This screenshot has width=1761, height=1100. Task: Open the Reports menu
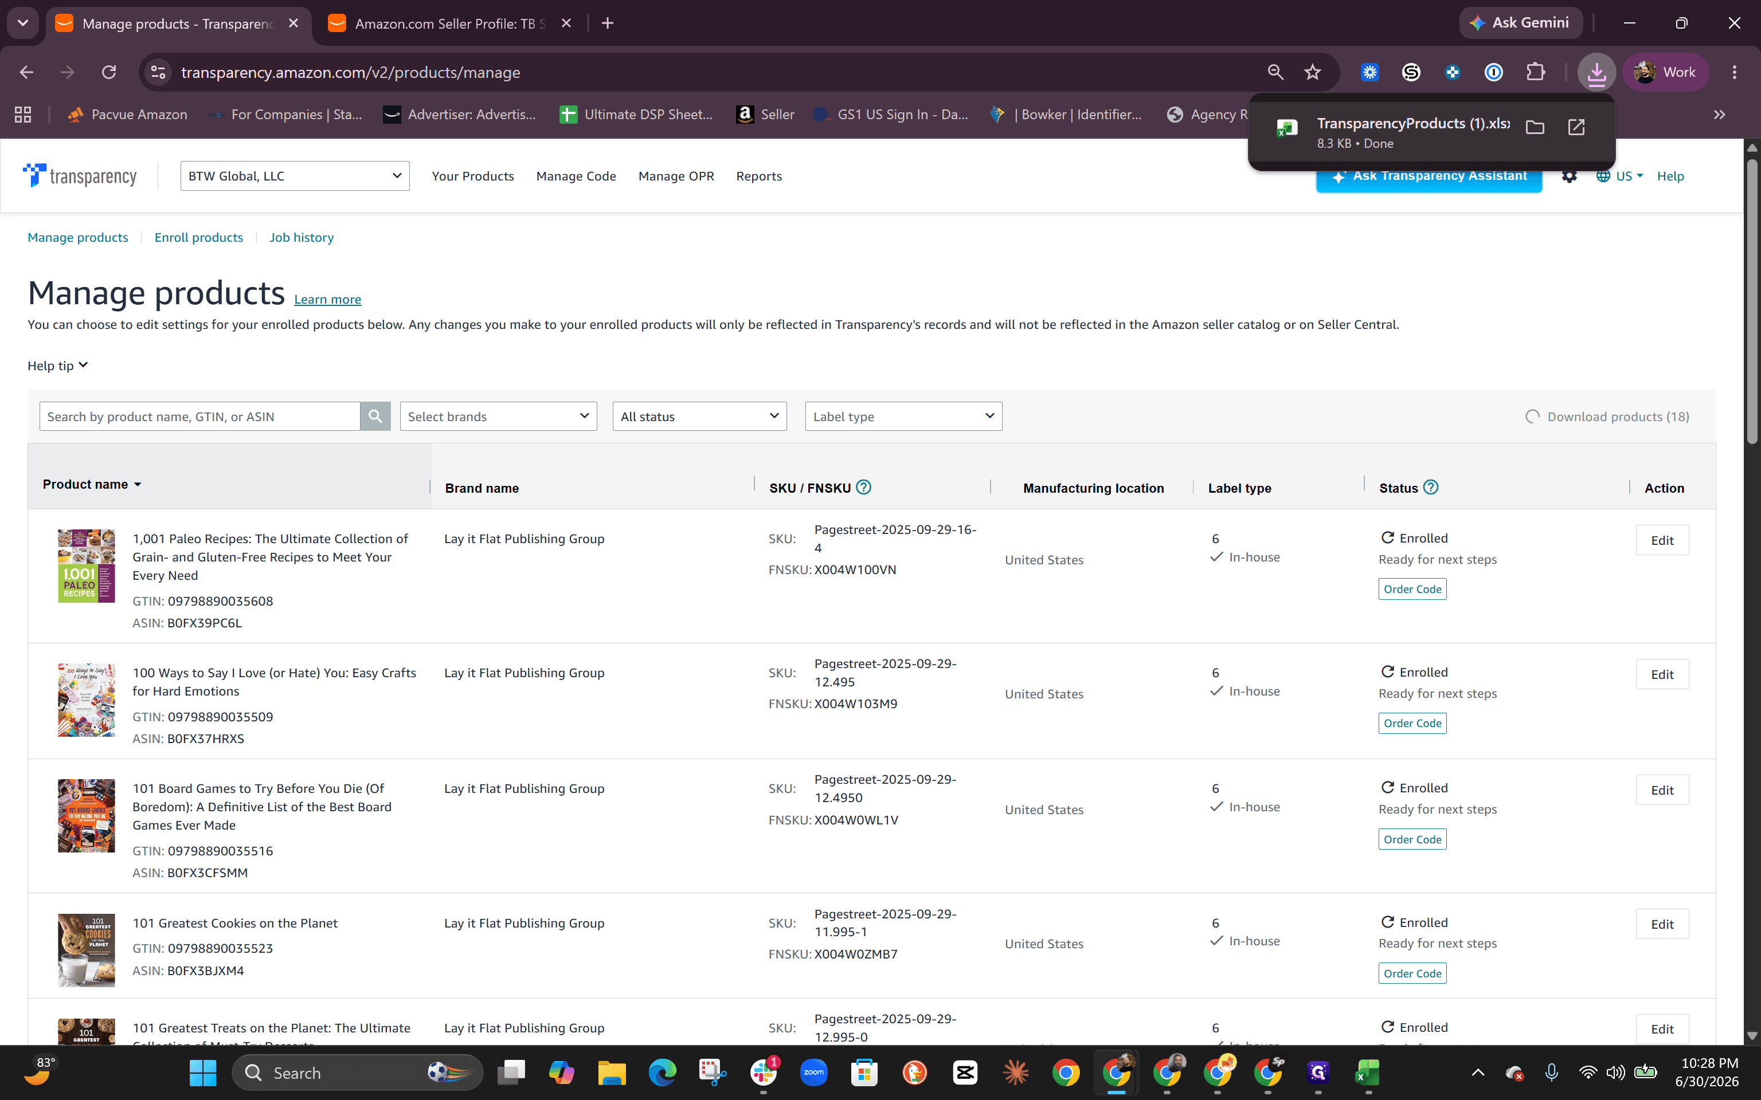click(x=759, y=176)
